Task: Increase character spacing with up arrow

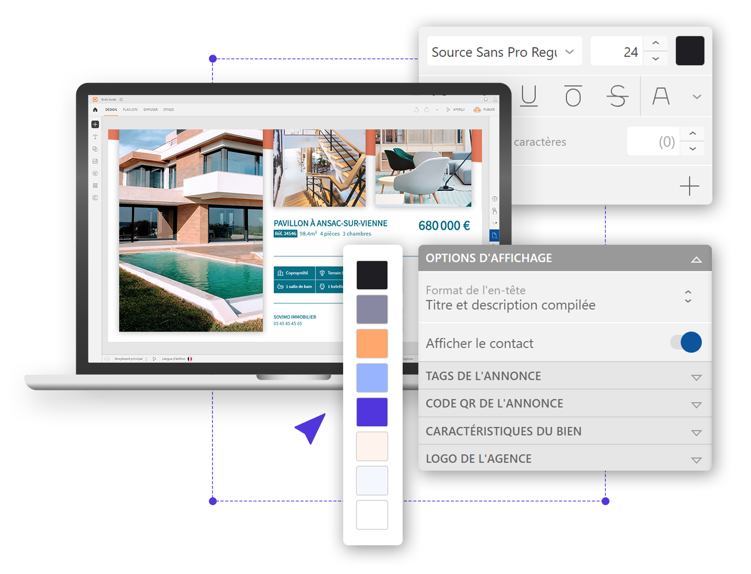Action: (693, 134)
